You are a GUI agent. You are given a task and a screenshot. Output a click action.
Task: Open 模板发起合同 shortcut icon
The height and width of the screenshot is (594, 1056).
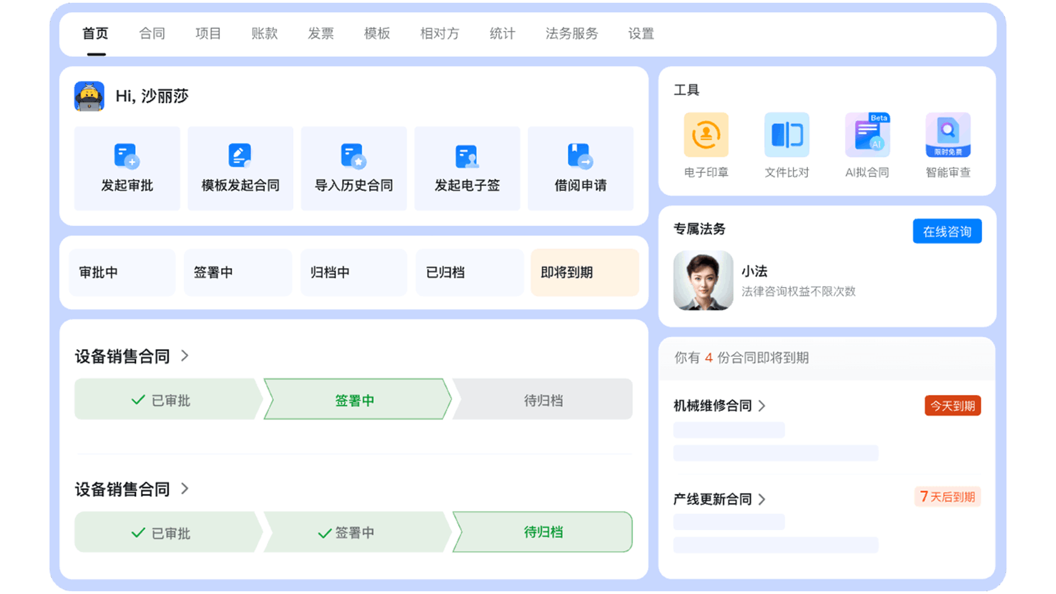(240, 156)
